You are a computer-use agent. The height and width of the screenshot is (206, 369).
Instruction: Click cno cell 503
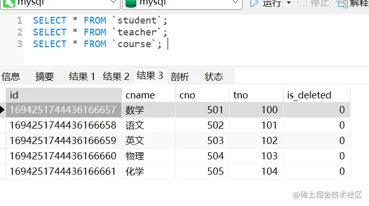pos(202,140)
